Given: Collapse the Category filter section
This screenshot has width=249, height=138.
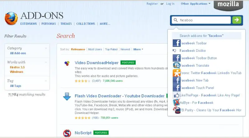Looking at the screenshot, I should click(x=46, y=48).
